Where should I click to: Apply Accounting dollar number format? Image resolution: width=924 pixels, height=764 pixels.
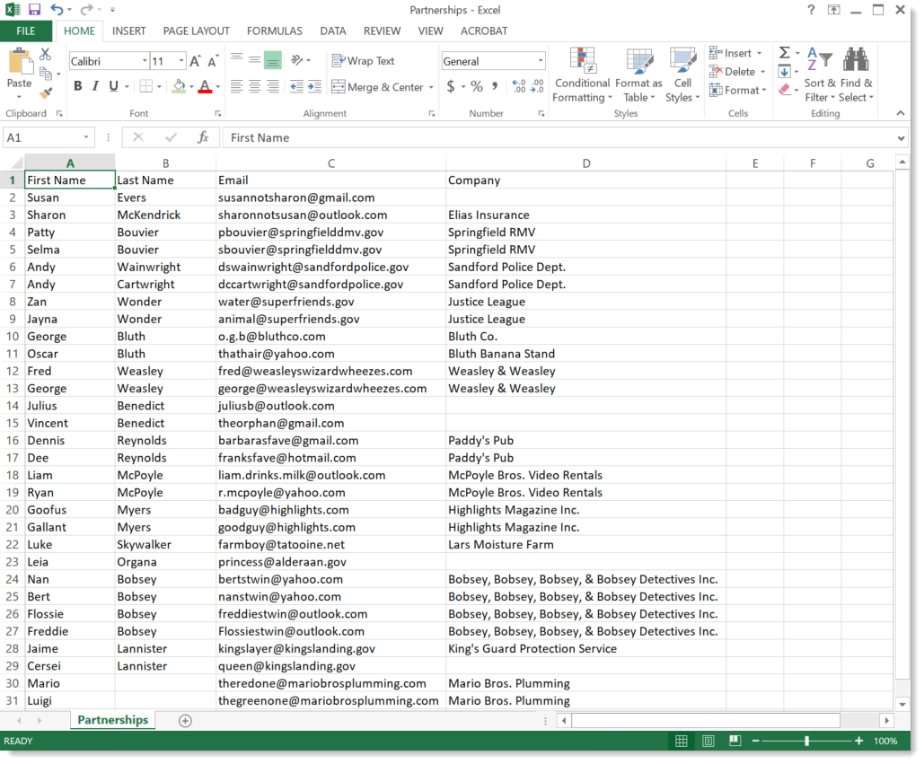[451, 86]
